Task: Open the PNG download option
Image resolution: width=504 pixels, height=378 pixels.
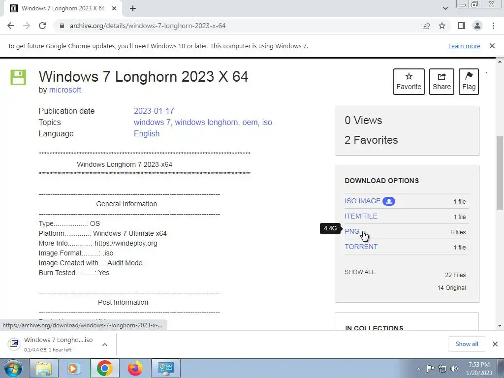Action: 352,231
